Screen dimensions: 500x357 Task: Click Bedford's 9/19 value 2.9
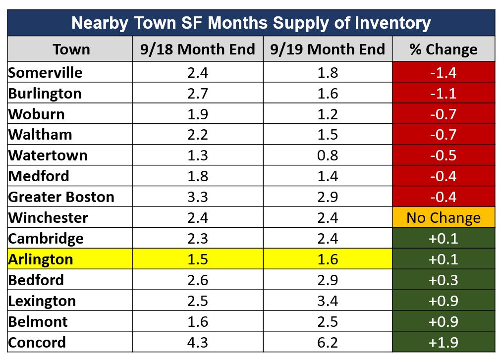pos(327,280)
